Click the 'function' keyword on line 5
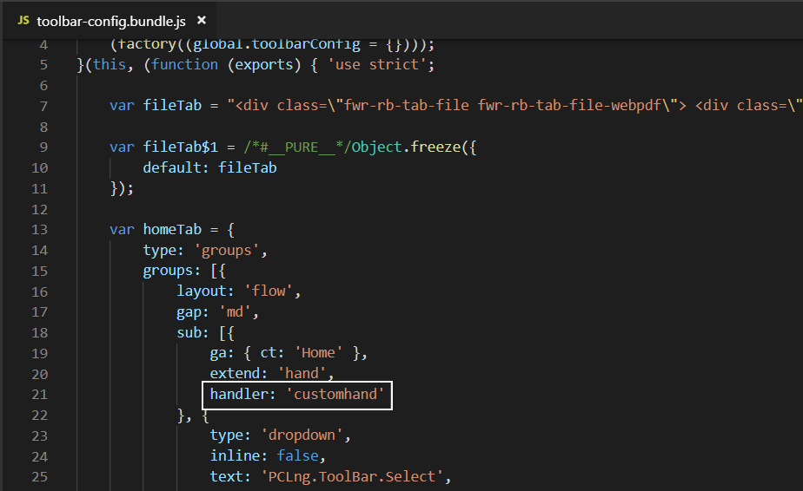The width and height of the screenshot is (803, 491). pyautogui.click(x=184, y=64)
